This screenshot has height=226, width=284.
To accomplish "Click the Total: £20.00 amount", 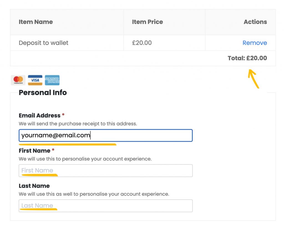I will (x=247, y=58).
